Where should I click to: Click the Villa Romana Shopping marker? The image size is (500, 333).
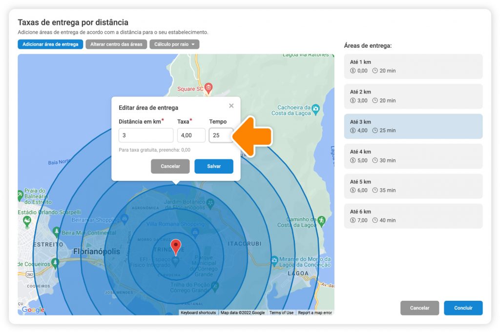(195, 233)
